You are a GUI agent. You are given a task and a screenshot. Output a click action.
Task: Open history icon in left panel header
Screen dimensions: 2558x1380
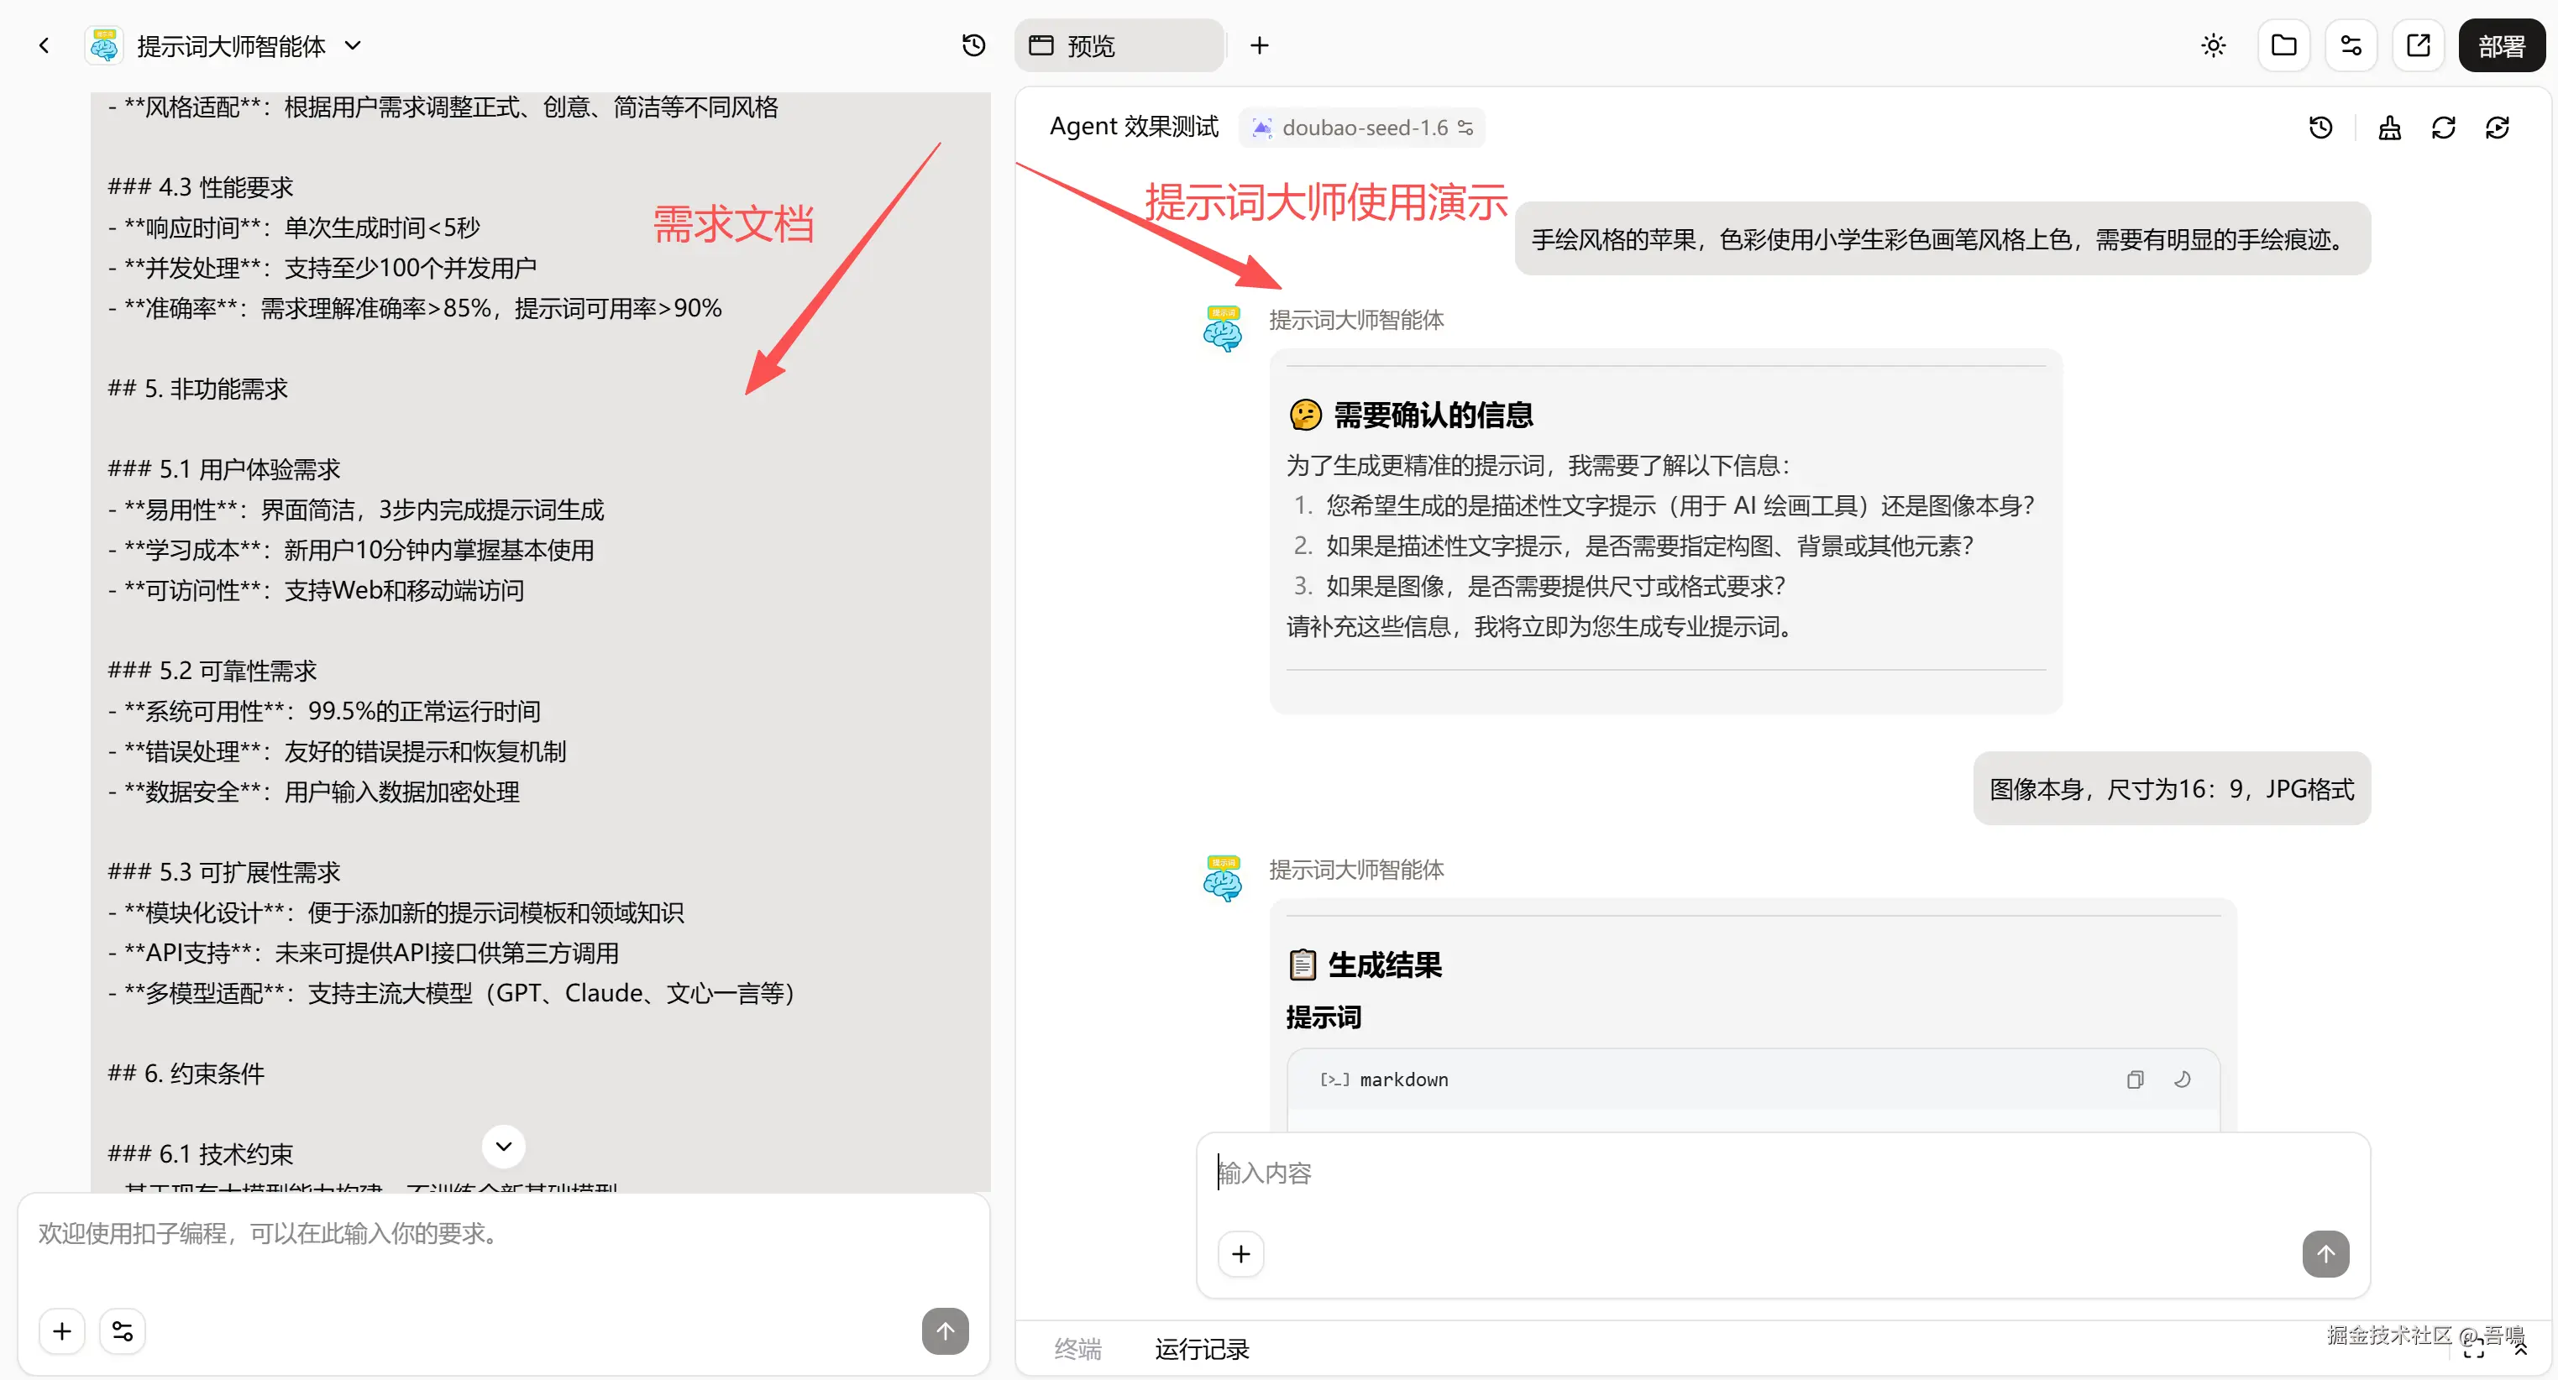coord(973,45)
